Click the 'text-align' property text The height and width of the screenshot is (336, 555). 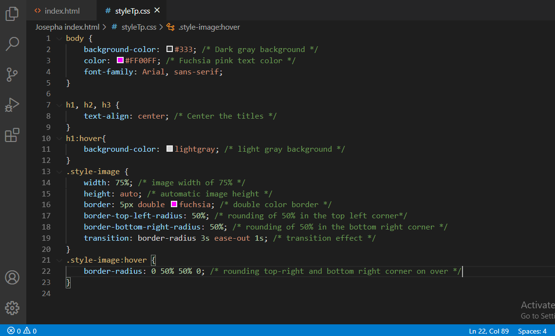106,116
